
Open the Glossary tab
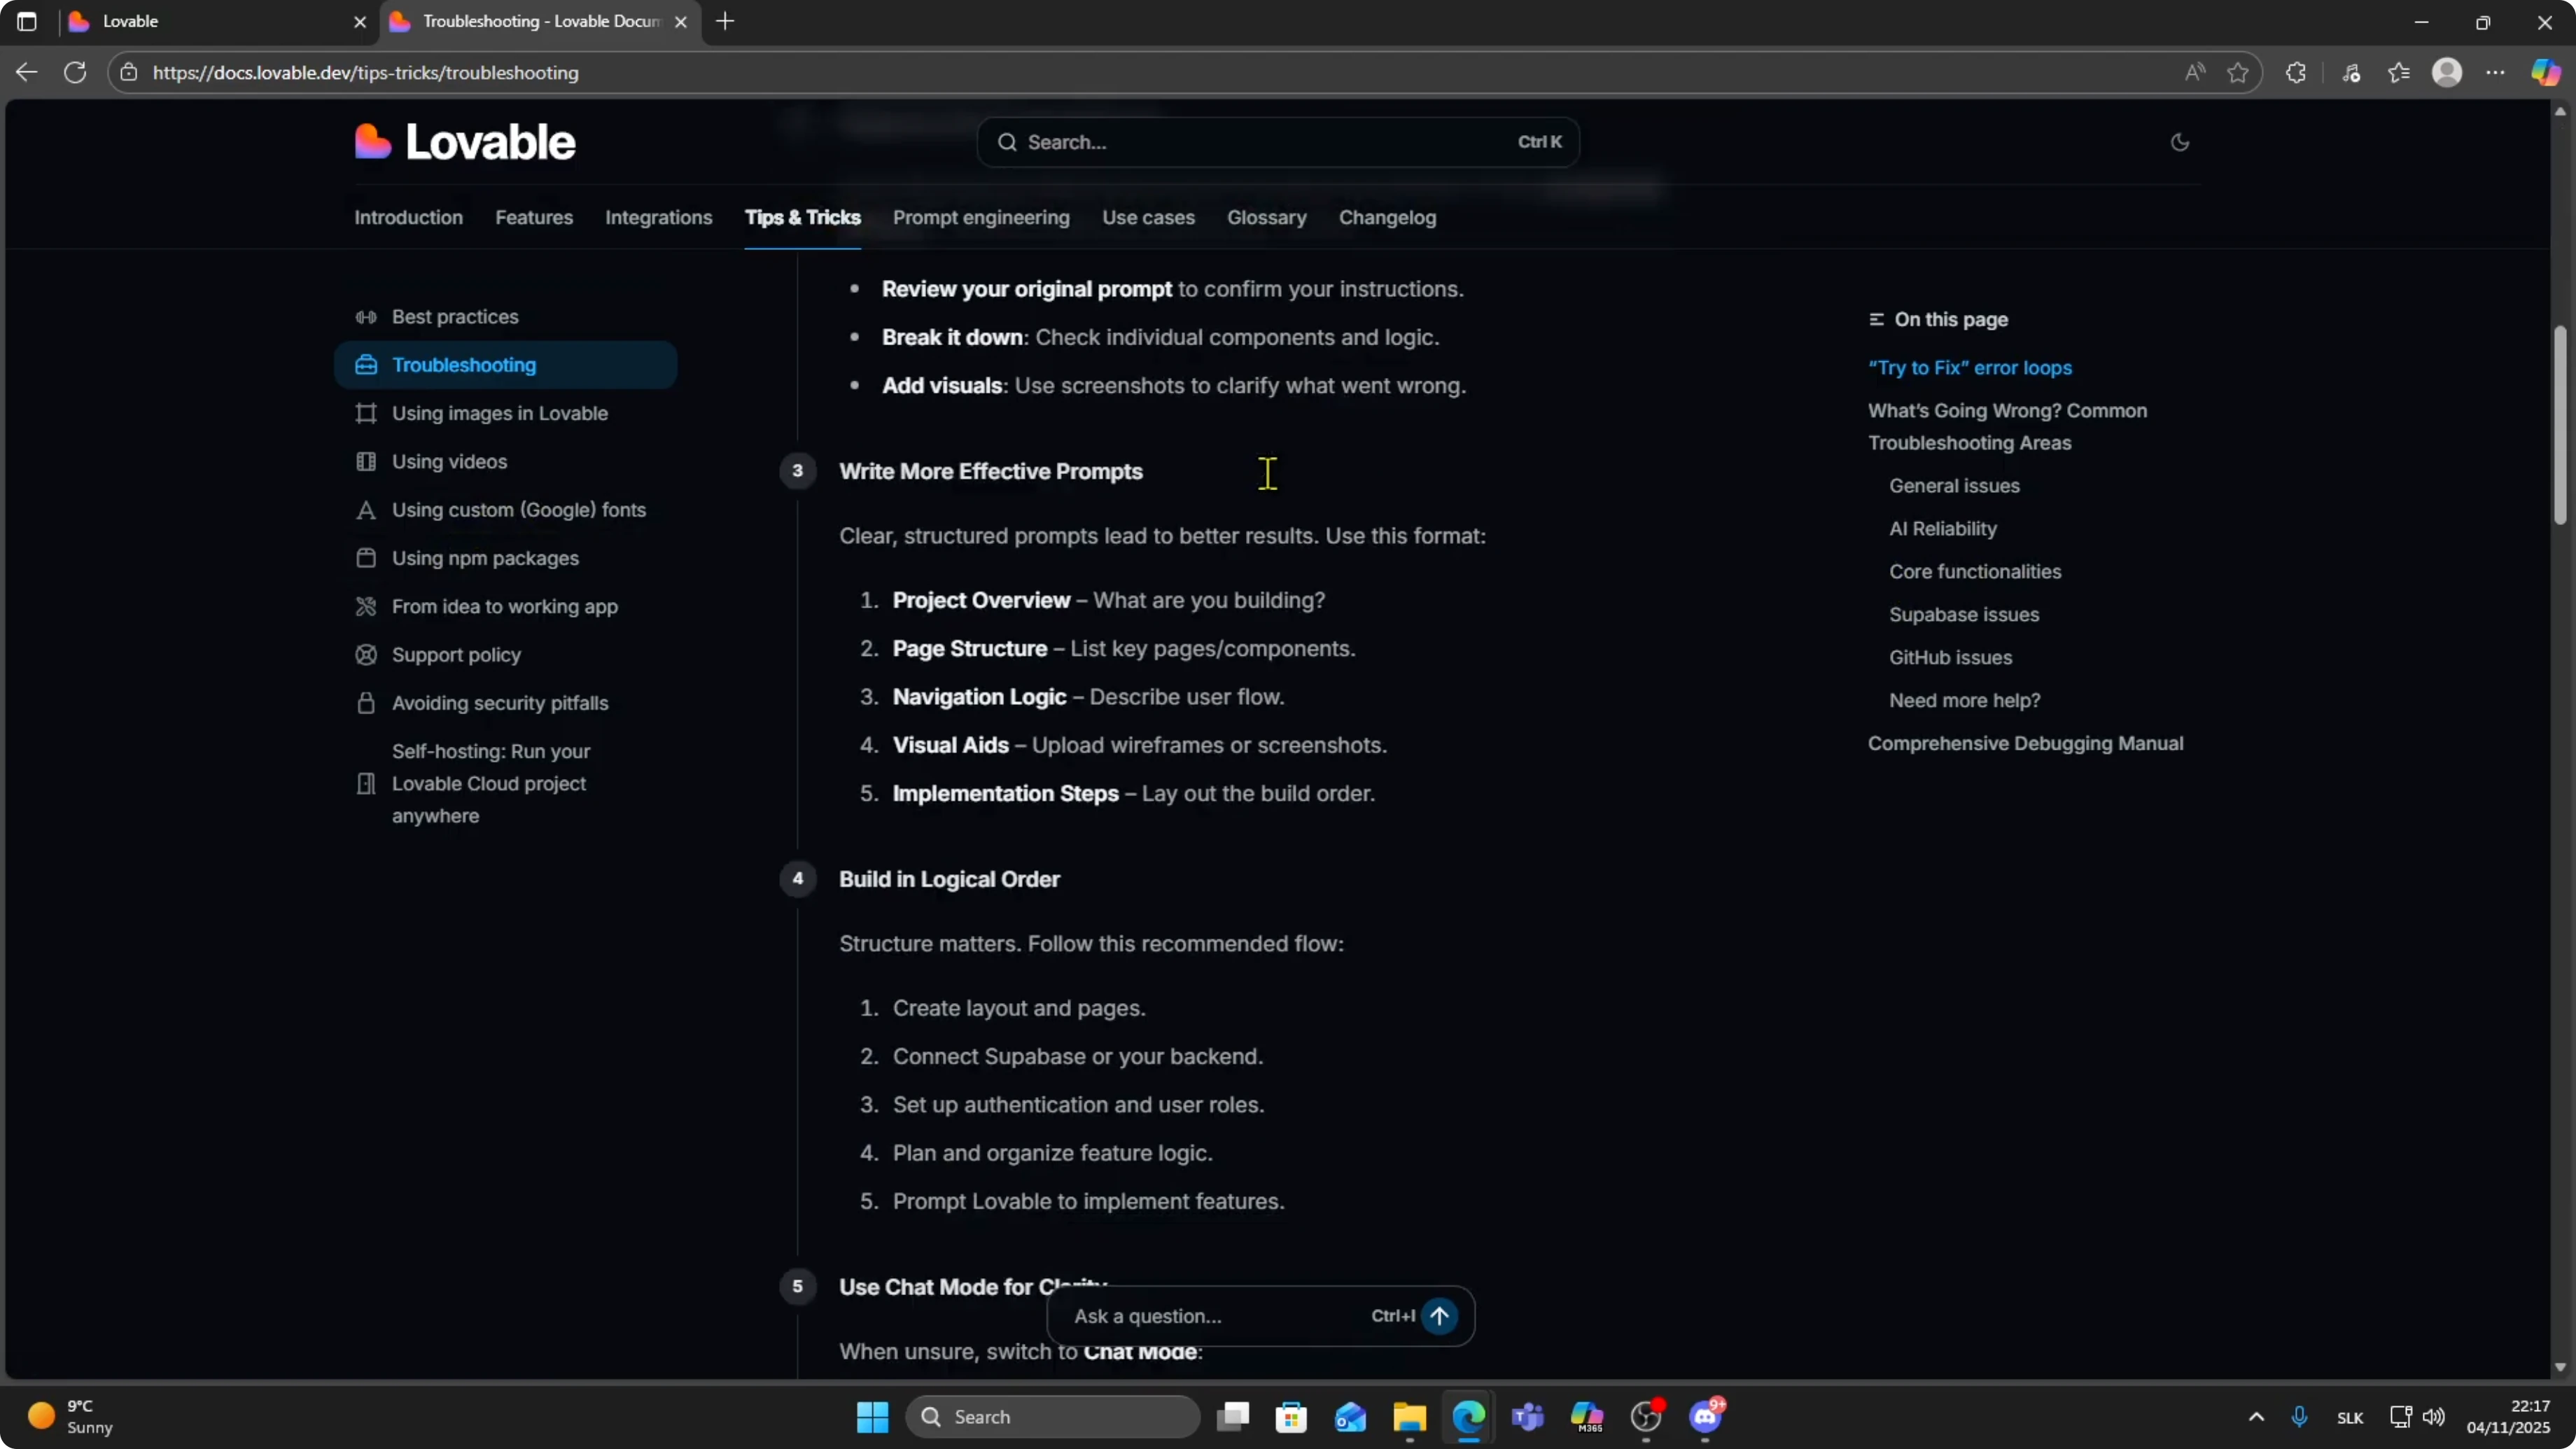[1266, 217]
